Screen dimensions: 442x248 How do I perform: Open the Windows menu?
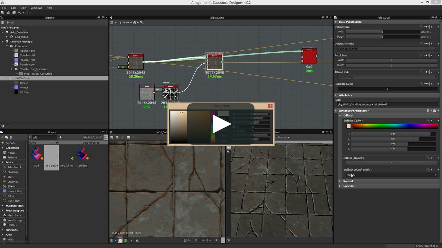pyautogui.click(x=36, y=8)
